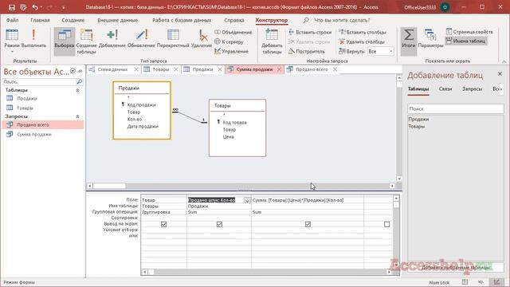Viewport: 510px width, 287px height.
Task: Toggle the Продано штук column show checkbox
Action: (x=219, y=224)
